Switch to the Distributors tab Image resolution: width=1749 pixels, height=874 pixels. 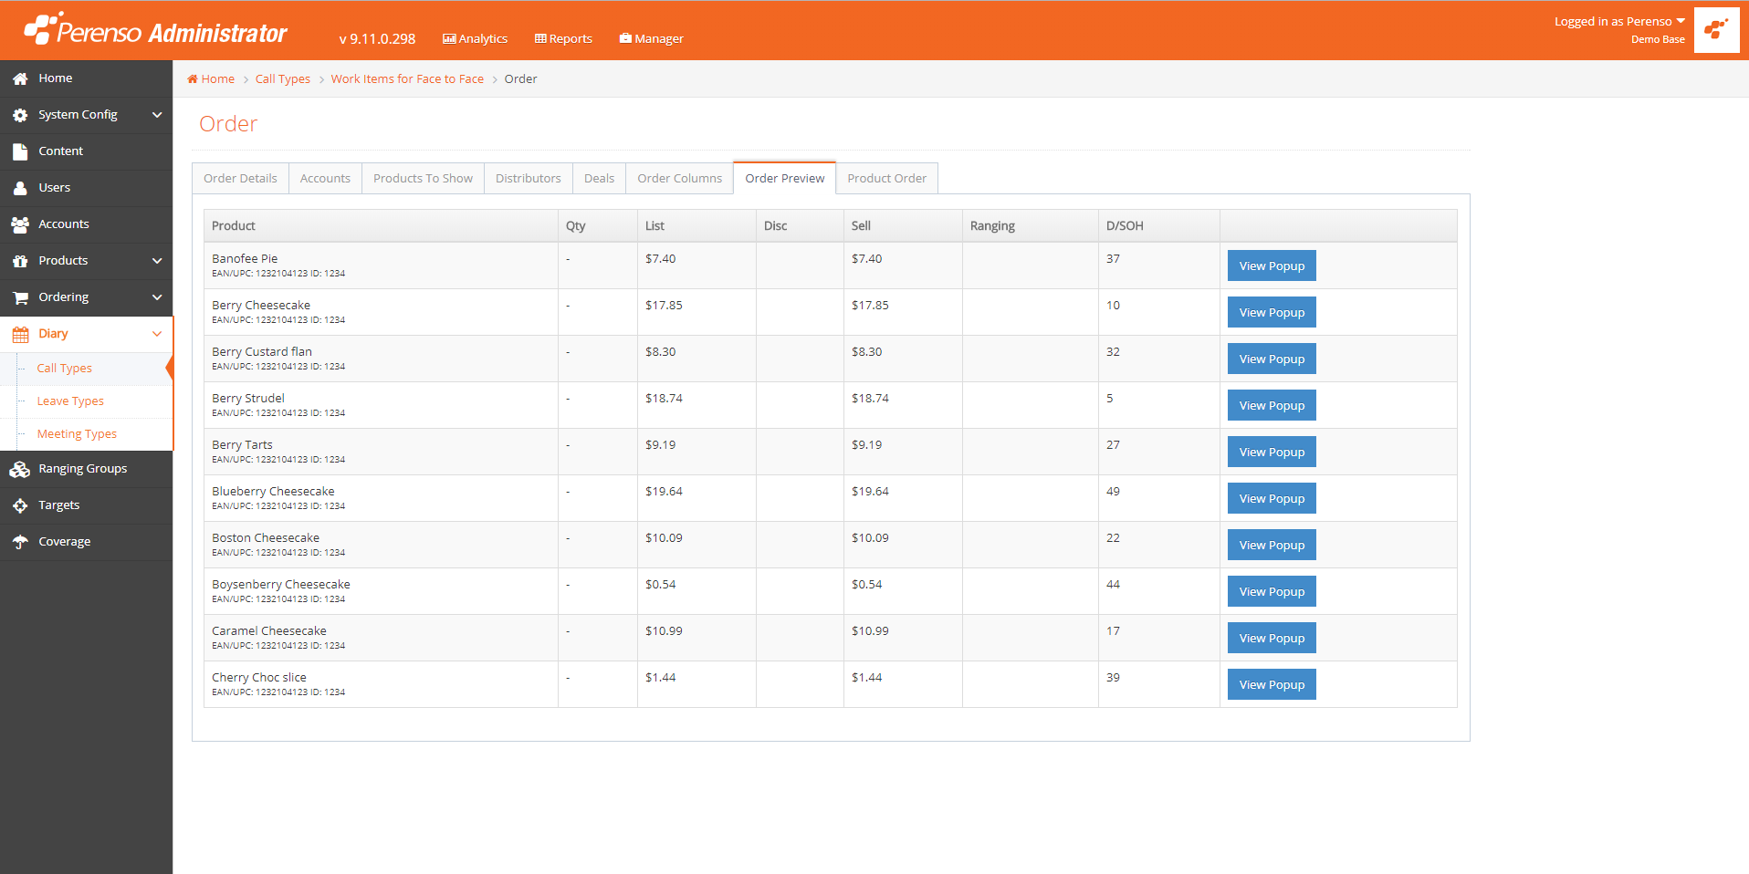(x=528, y=179)
